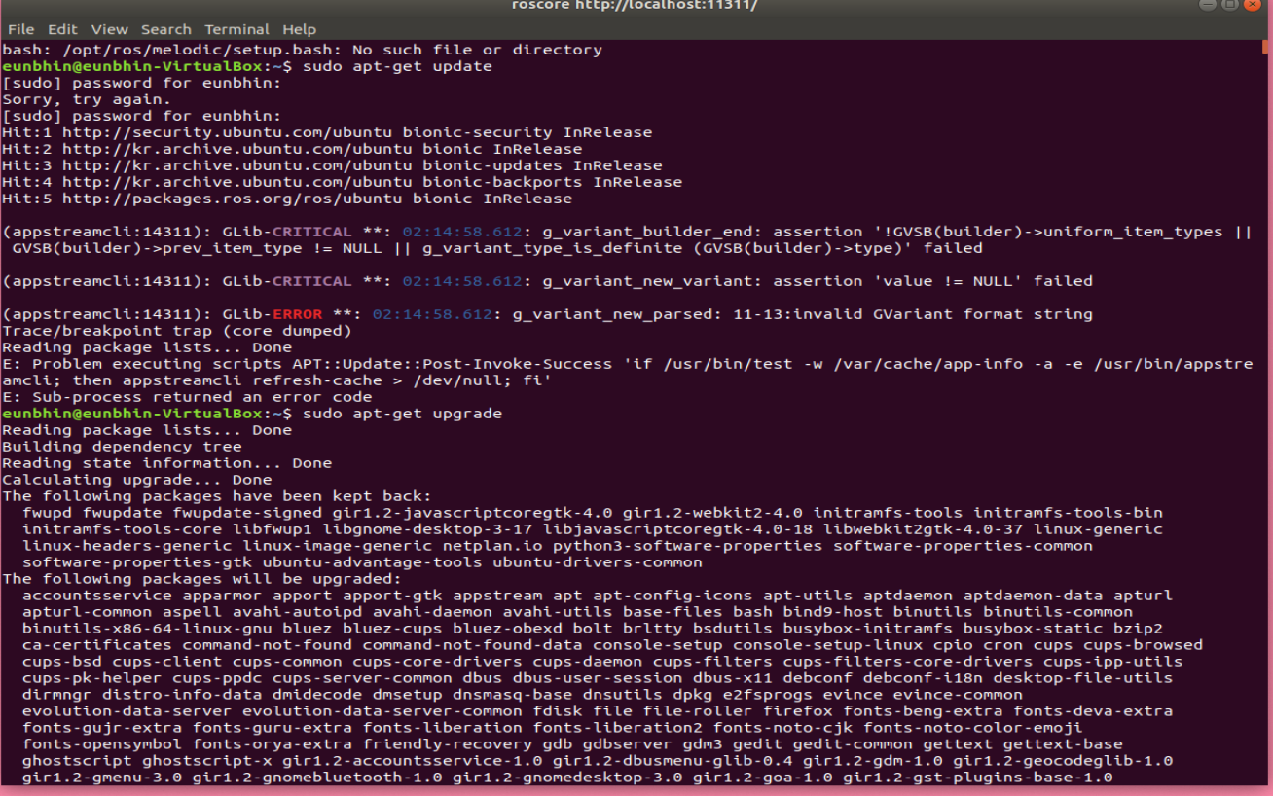The height and width of the screenshot is (796, 1273).
Task: Click the 'busybox-initramfs' package name
Action: [866, 629]
